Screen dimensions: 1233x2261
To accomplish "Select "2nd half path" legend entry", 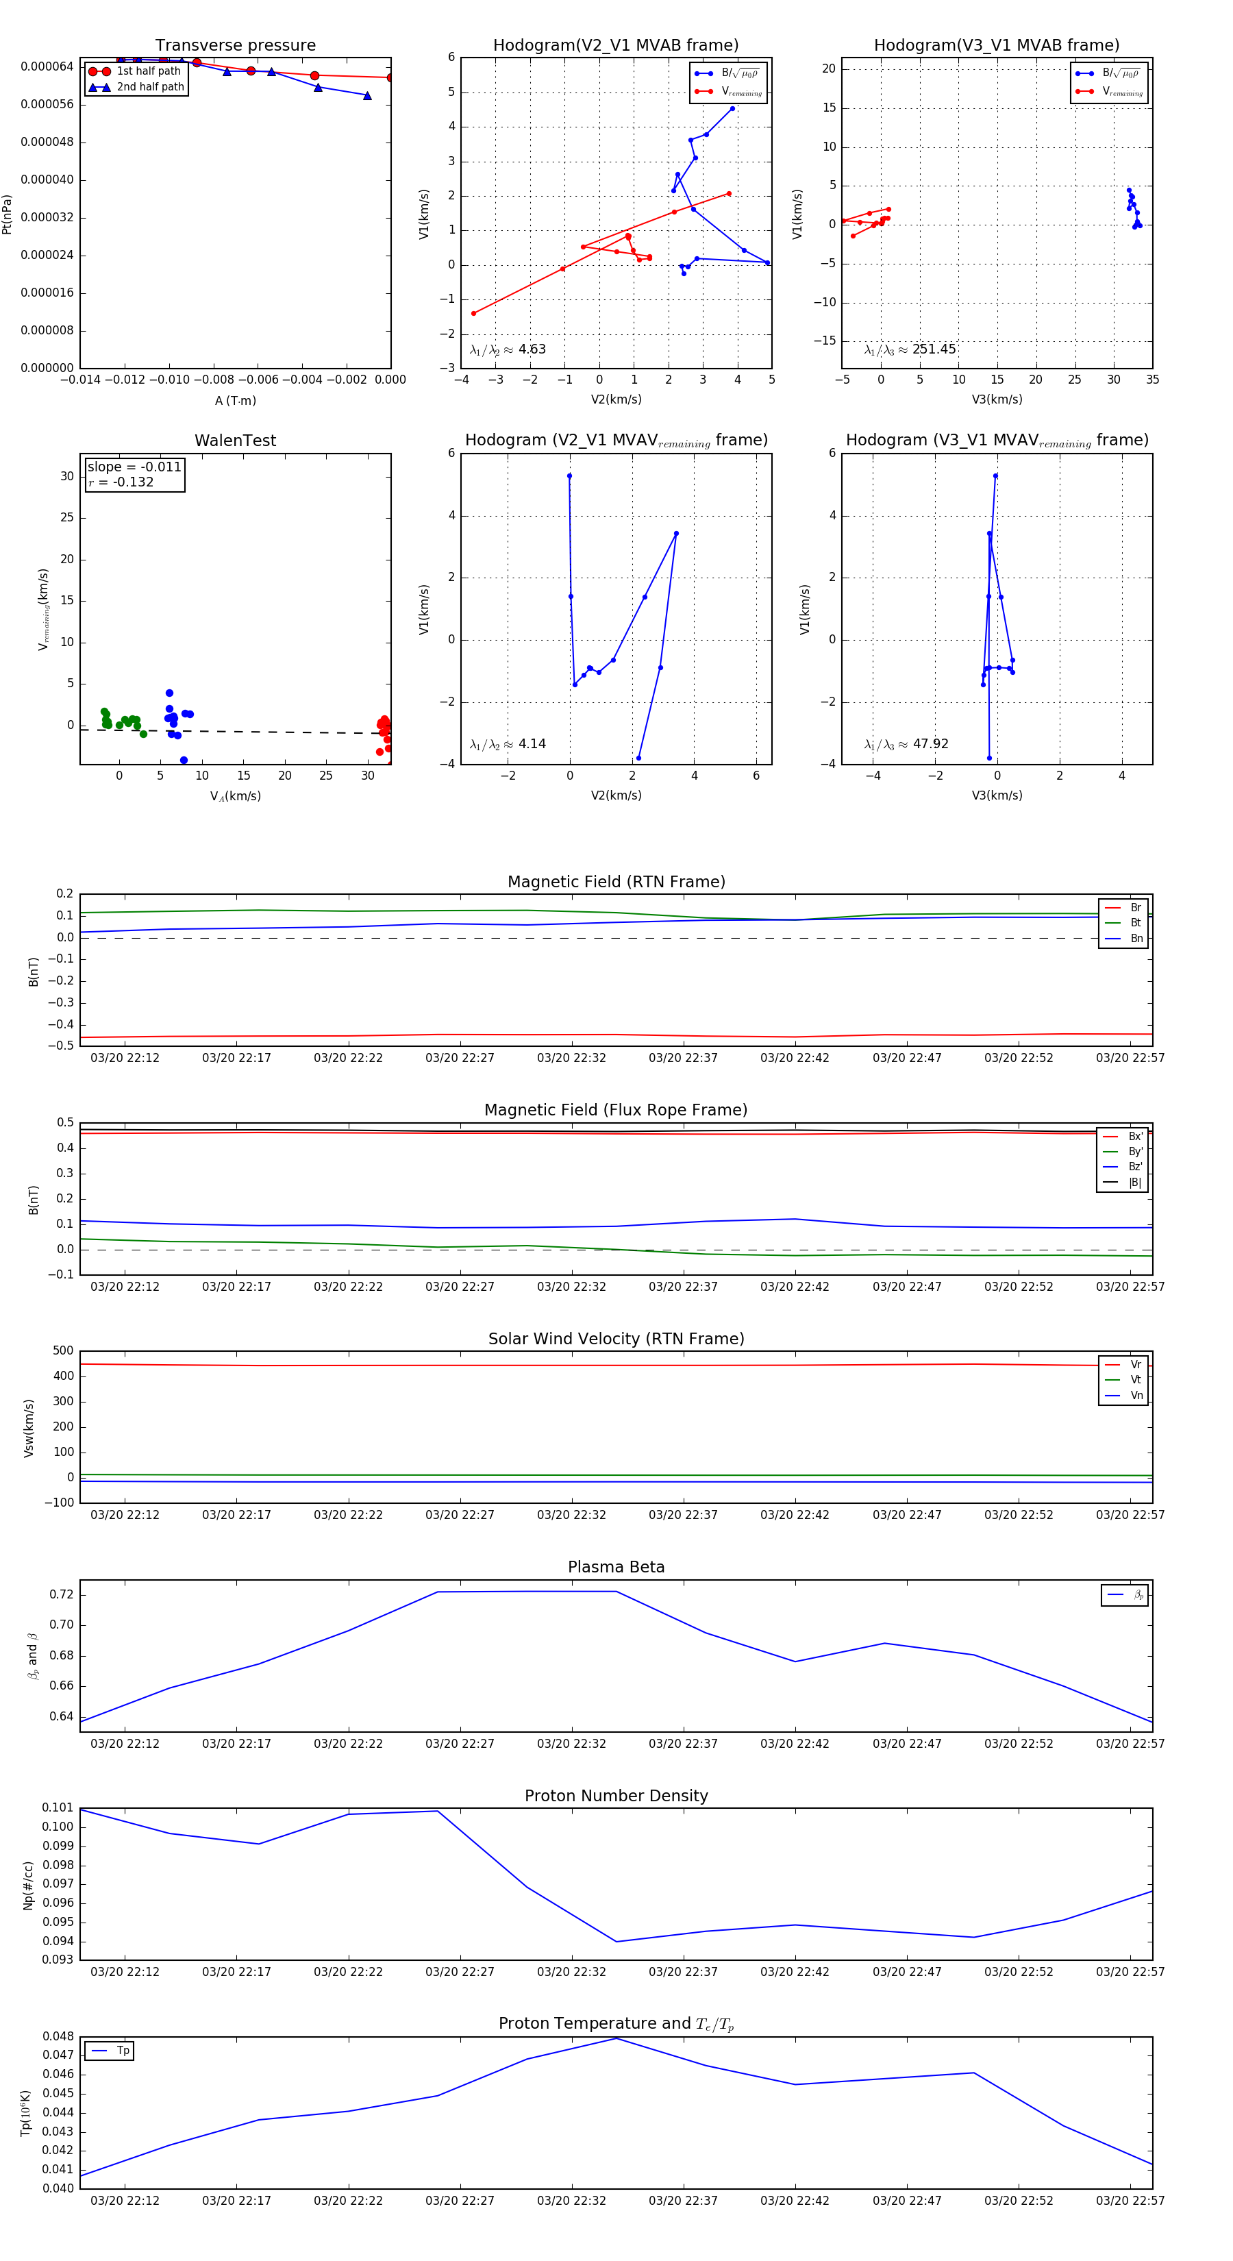I will point(136,87).
